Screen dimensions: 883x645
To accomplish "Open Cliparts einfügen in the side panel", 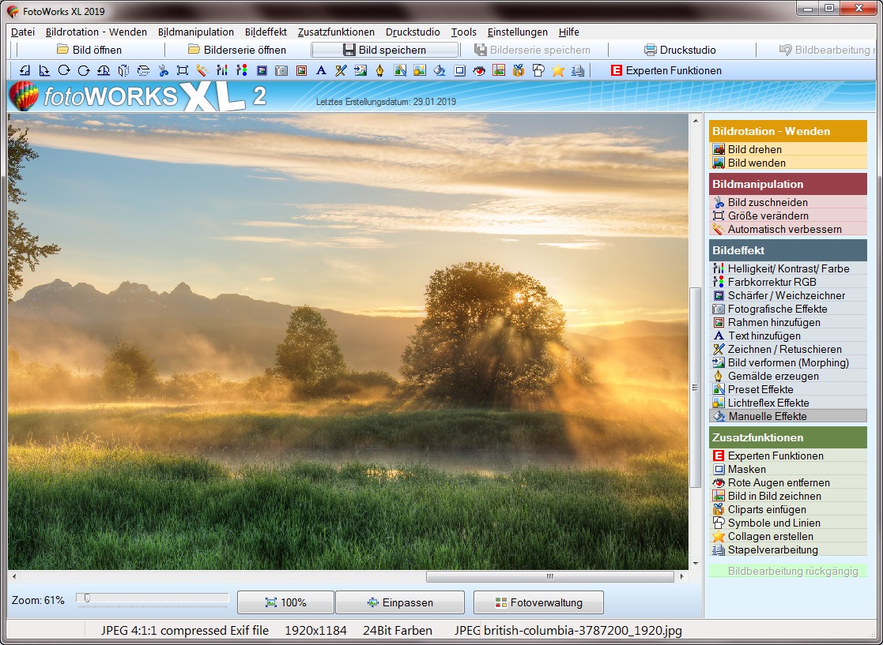I will pos(767,509).
